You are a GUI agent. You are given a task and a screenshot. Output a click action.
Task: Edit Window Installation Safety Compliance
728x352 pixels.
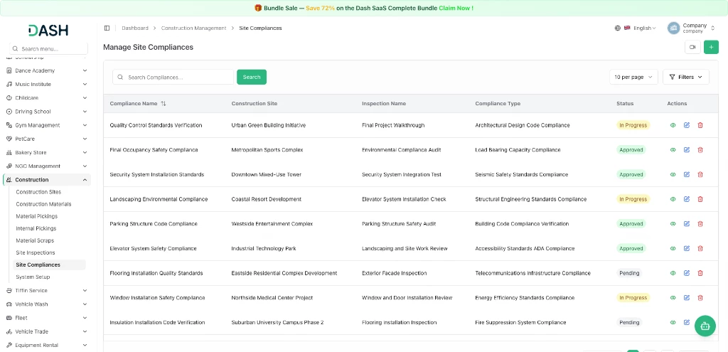tap(687, 298)
